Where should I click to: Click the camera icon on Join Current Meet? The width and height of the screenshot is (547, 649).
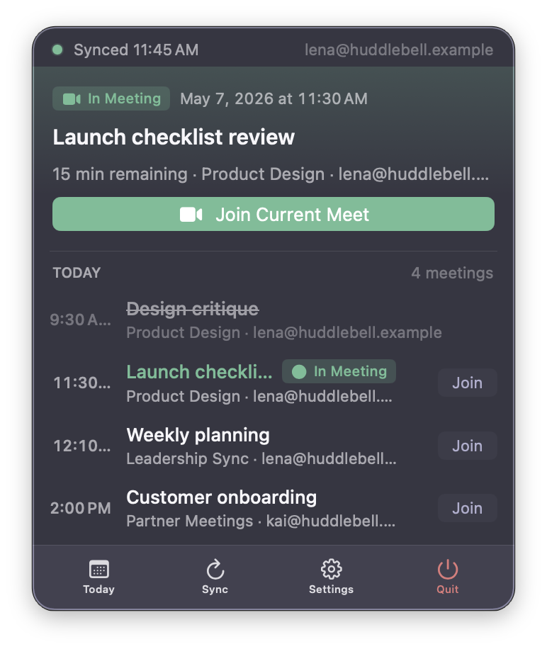click(x=191, y=215)
